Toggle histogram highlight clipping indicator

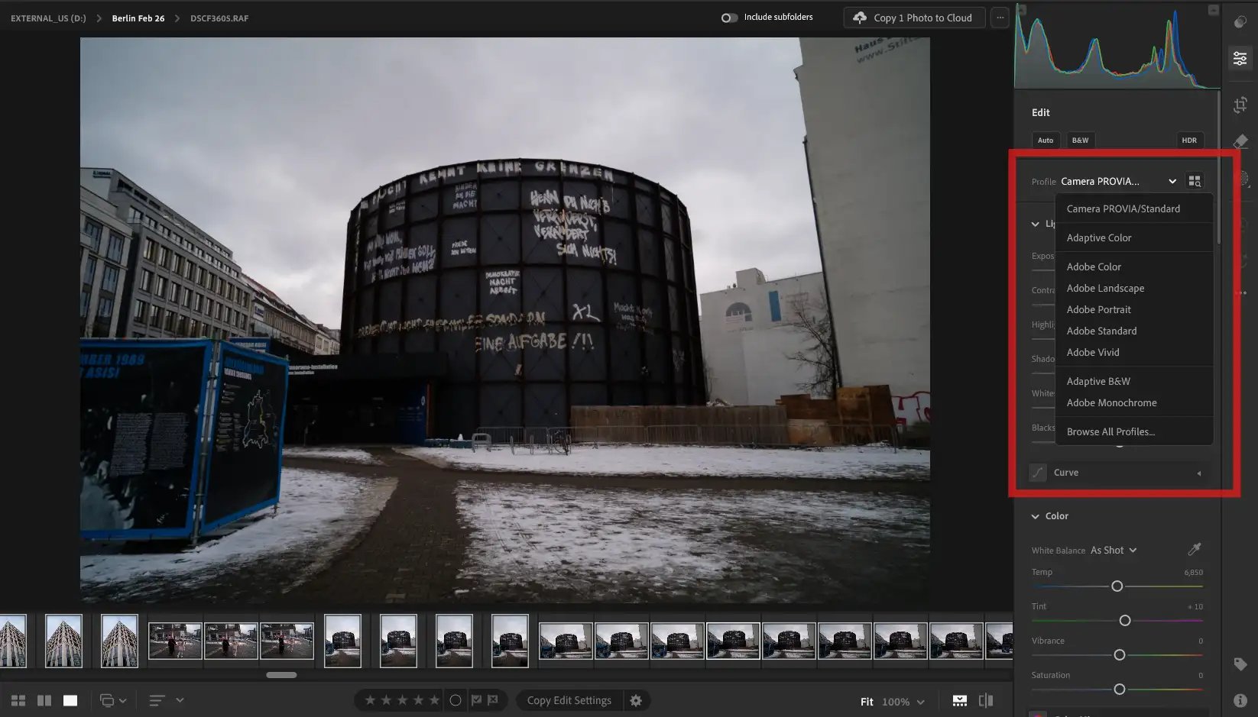pos(1213,10)
